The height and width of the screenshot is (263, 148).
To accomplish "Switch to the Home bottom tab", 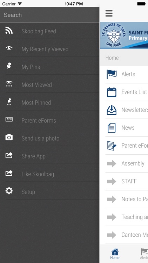I will 115,254.
